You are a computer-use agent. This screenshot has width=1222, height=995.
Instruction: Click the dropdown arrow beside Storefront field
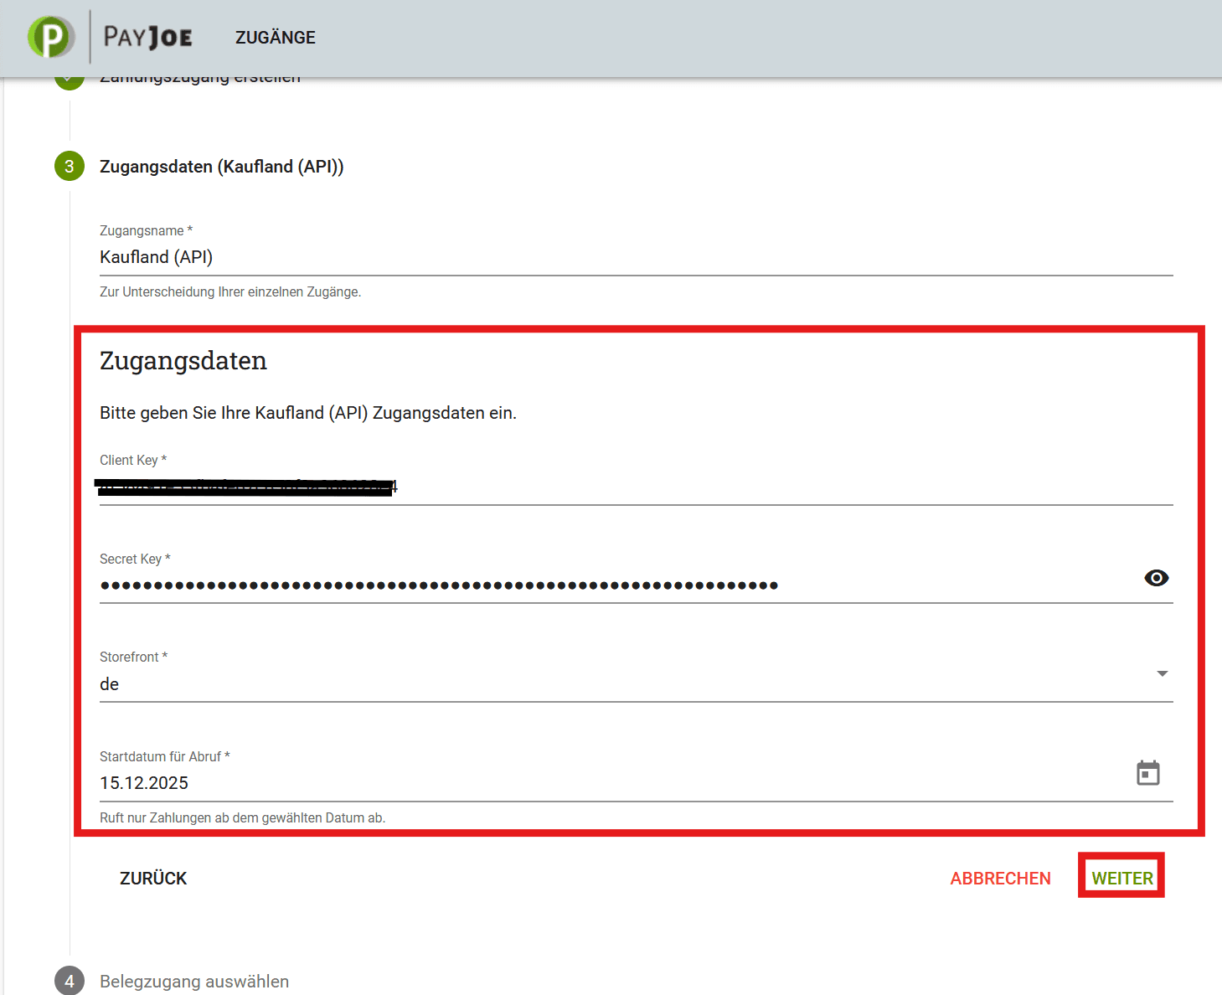[x=1162, y=673]
